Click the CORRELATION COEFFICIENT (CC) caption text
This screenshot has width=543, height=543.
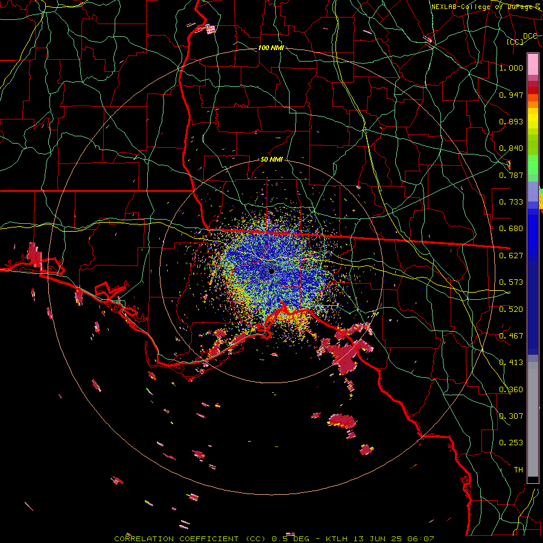click(189, 539)
